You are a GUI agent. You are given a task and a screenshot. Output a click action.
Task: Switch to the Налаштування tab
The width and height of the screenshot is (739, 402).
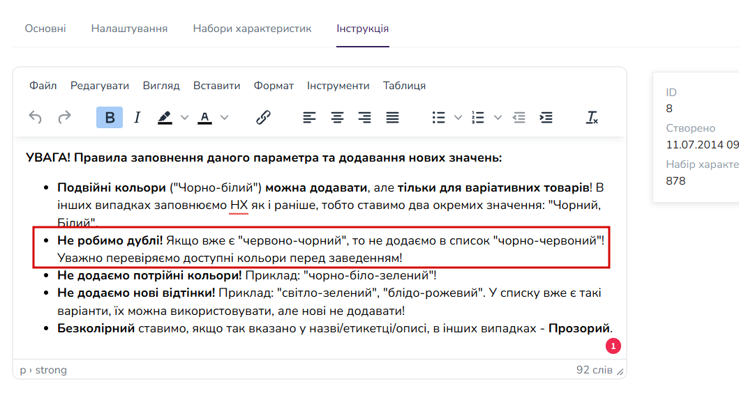click(129, 29)
